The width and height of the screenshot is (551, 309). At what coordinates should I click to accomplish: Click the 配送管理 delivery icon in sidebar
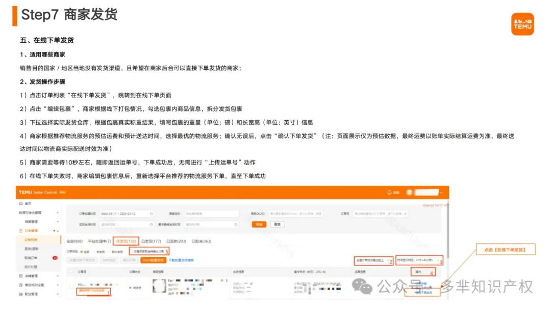[x=21, y=294]
